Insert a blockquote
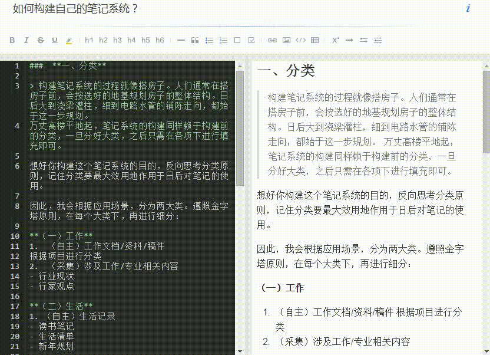Viewport: 490px width, 355px height. (194, 40)
